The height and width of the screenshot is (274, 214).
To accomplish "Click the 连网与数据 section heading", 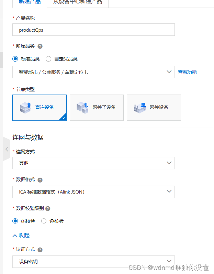I will pos(28,138).
